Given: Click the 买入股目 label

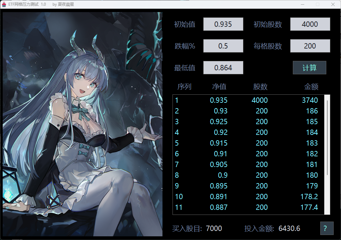Looking at the screenshot, I should pyautogui.click(x=187, y=229).
